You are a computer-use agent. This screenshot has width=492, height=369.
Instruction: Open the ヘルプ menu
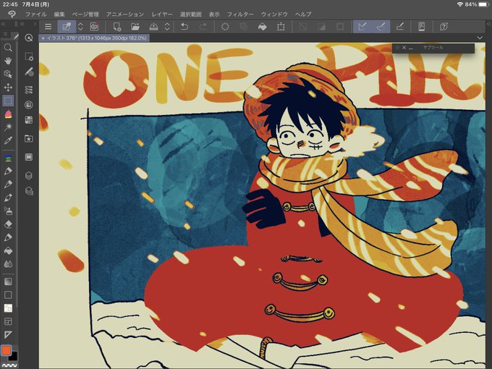[x=303, y=14]
